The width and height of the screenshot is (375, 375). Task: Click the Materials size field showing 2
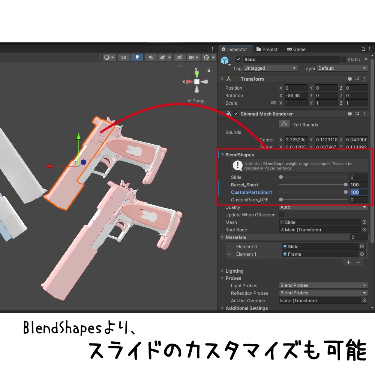point(359,237)
